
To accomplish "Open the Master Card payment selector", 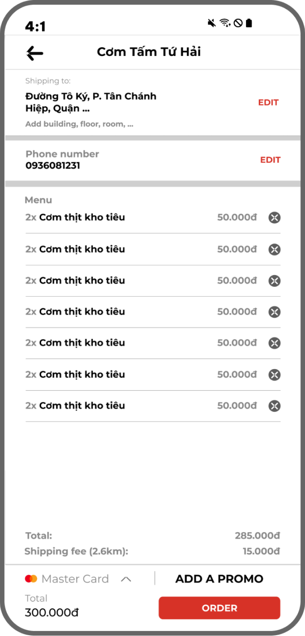I will [78, 579].
